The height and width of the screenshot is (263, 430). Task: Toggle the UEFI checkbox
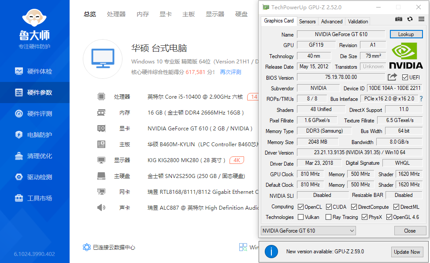[x=405, y=78]
